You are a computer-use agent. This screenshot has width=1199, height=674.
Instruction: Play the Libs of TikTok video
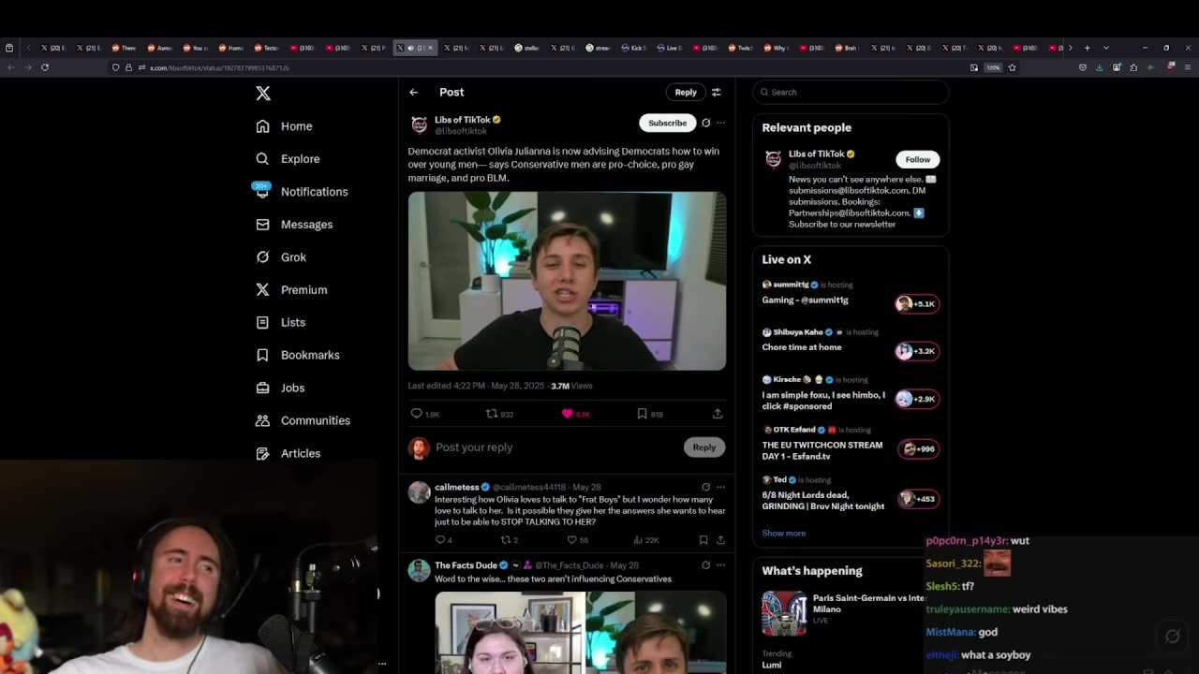pos(567,281)
